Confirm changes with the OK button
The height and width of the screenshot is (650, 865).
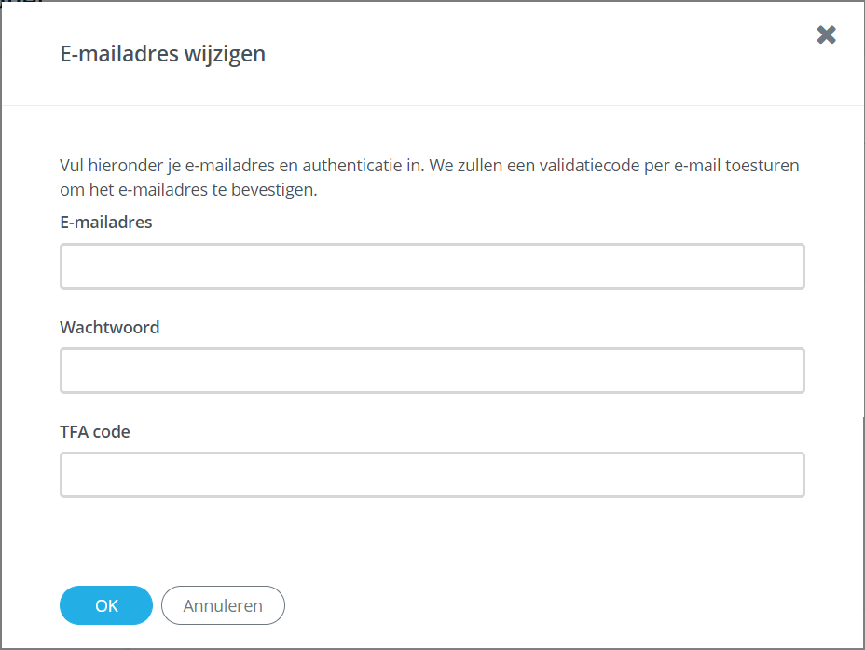105,605
